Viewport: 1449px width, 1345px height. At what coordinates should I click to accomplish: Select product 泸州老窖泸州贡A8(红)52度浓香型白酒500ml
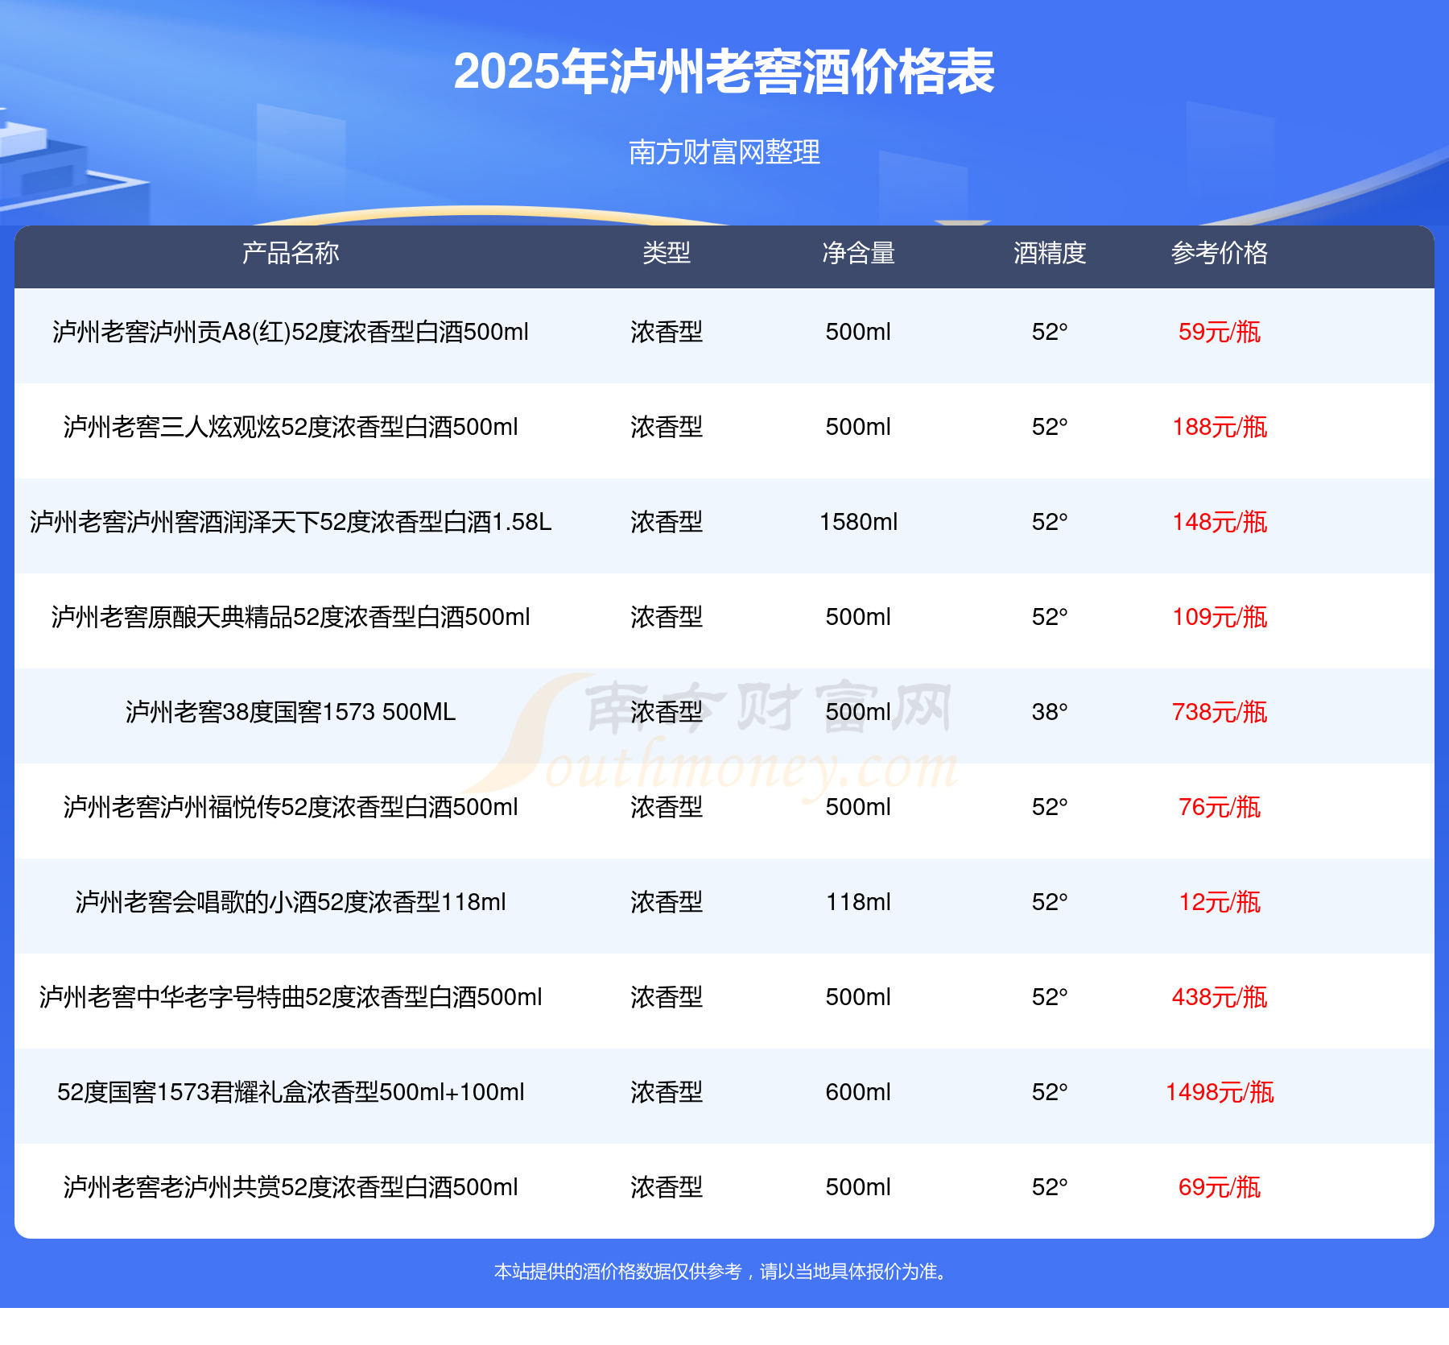click(291, 332)
